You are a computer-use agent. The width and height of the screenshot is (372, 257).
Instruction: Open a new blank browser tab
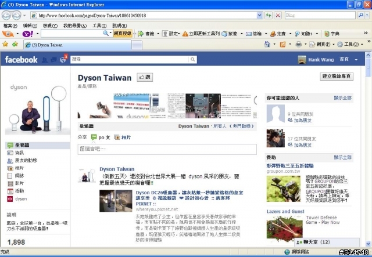pyautogui.click(x=137, y=45)
